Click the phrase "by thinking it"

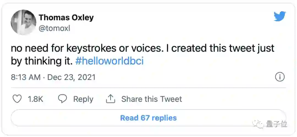click(42, 61)
